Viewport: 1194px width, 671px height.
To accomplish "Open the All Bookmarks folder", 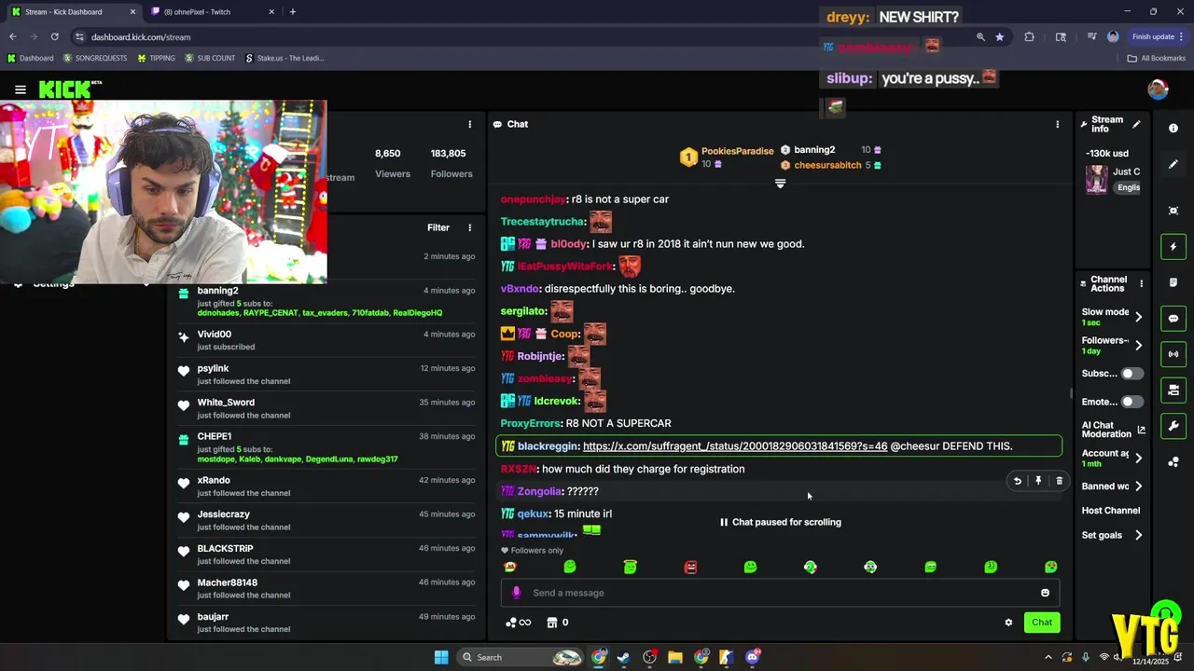I will point(1157,58).
